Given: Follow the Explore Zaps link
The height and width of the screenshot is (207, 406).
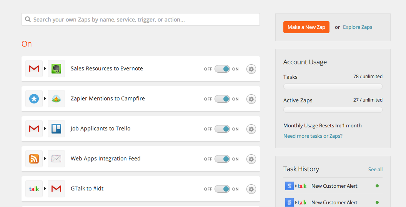Looking at the screenshot, I should click(358, 27).
